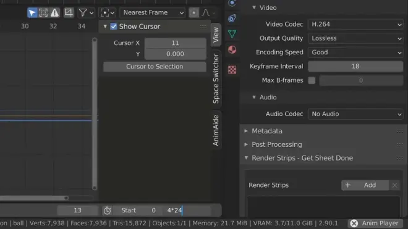The image size is (408, 229).
Task: Collapse the Audio section
Action: [x=254, y=97]
